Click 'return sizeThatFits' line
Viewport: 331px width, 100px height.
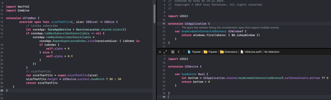pos(42,83)
